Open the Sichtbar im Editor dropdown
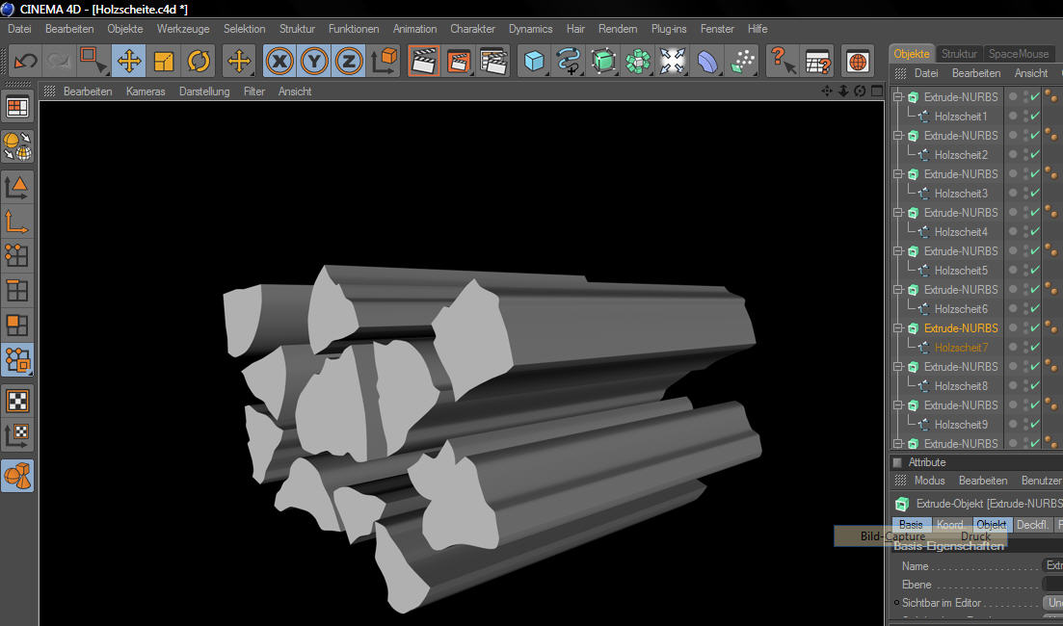 [1052, 602]
